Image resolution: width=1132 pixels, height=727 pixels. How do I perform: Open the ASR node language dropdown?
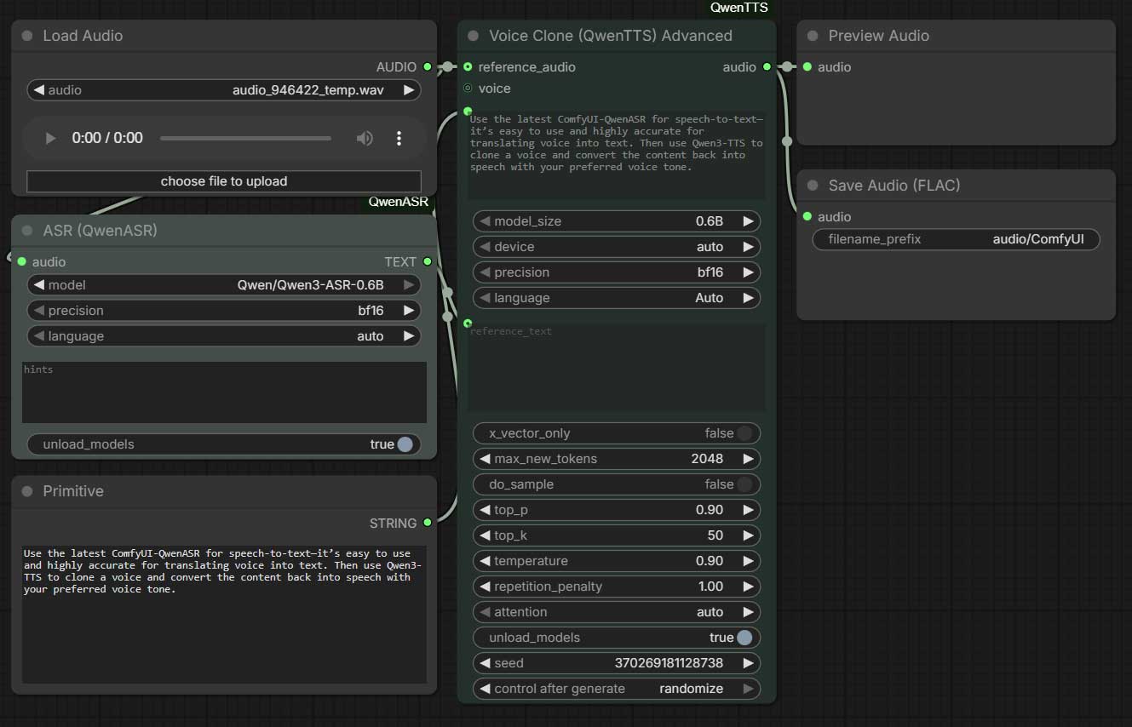(224, 336)
